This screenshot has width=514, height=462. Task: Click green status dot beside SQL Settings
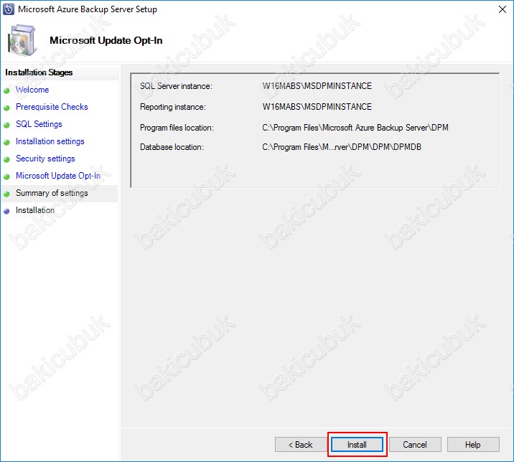[6, 125]
